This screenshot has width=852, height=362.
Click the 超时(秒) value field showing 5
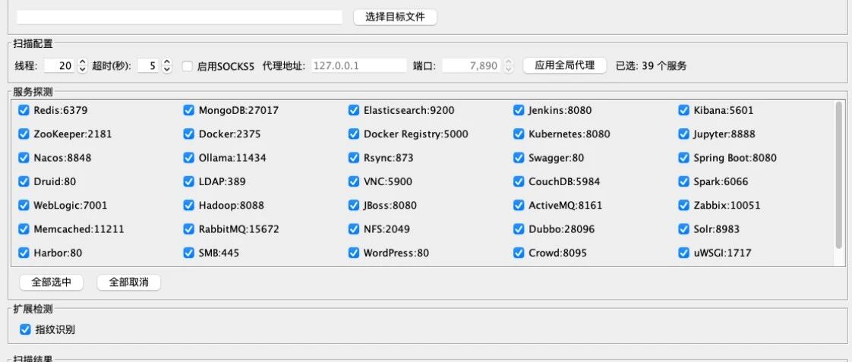pos(149,66)
